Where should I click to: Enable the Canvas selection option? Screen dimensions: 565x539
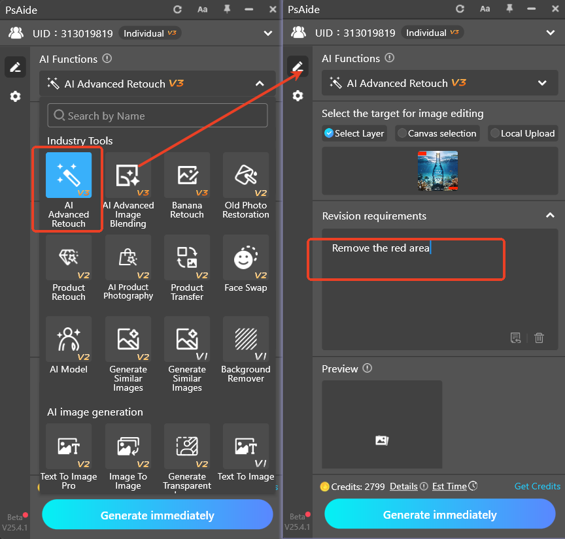tap(437, 133)
